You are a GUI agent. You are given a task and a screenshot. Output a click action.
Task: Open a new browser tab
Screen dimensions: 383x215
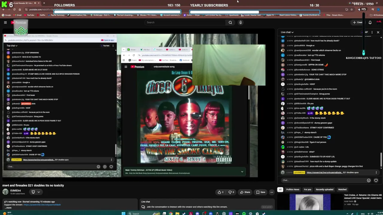click(44, 3)
